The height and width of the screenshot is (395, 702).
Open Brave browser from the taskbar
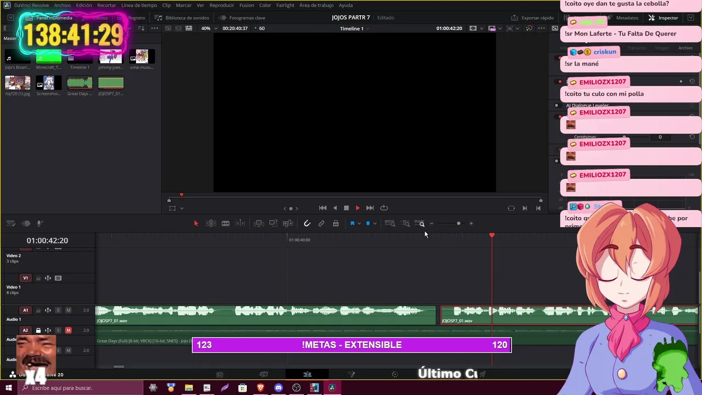pyautogui.click(x=261, y=388)
